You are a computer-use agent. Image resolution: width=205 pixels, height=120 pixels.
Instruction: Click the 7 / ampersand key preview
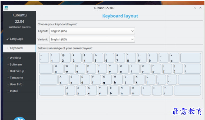click(120, 58)
